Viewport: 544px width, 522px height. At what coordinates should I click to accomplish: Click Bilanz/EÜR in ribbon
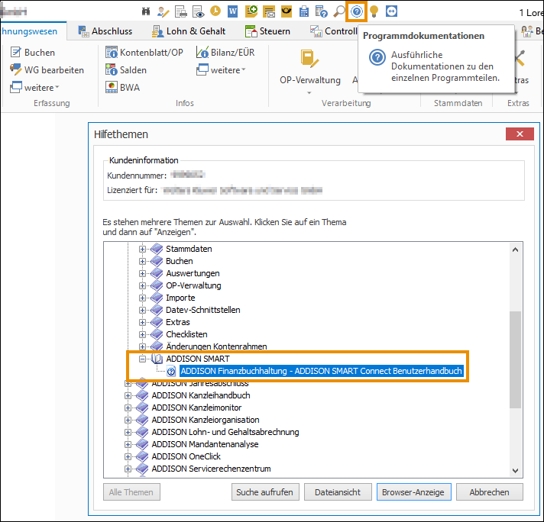click(x=225, y=53)
